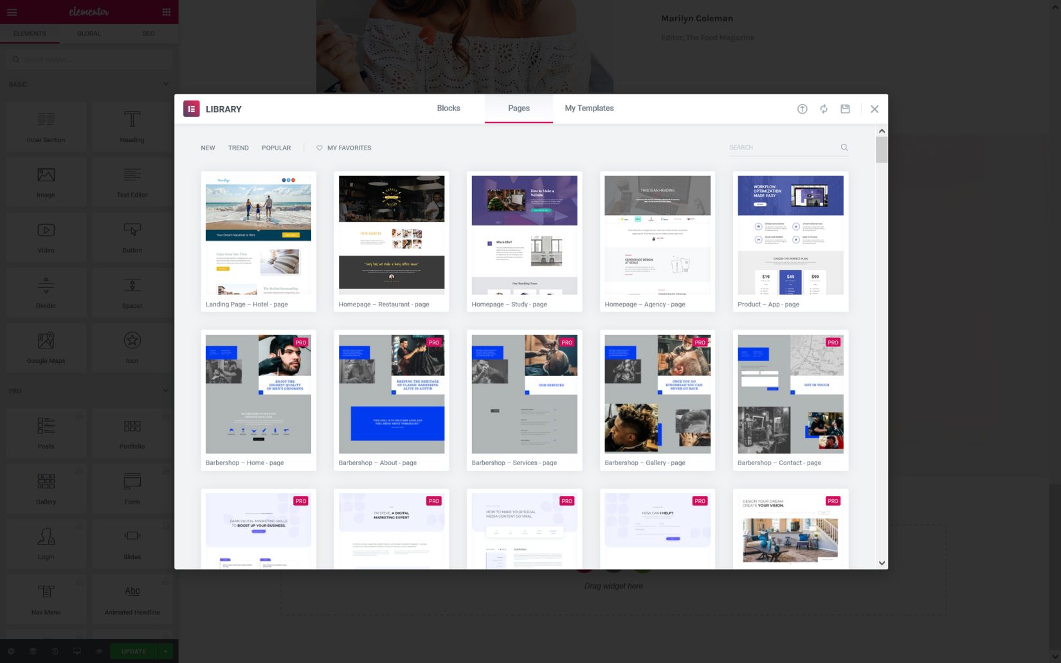Collapse the BASIC widgets category
This screenshot has width=1061, height=663.
(x=165, y=84)
